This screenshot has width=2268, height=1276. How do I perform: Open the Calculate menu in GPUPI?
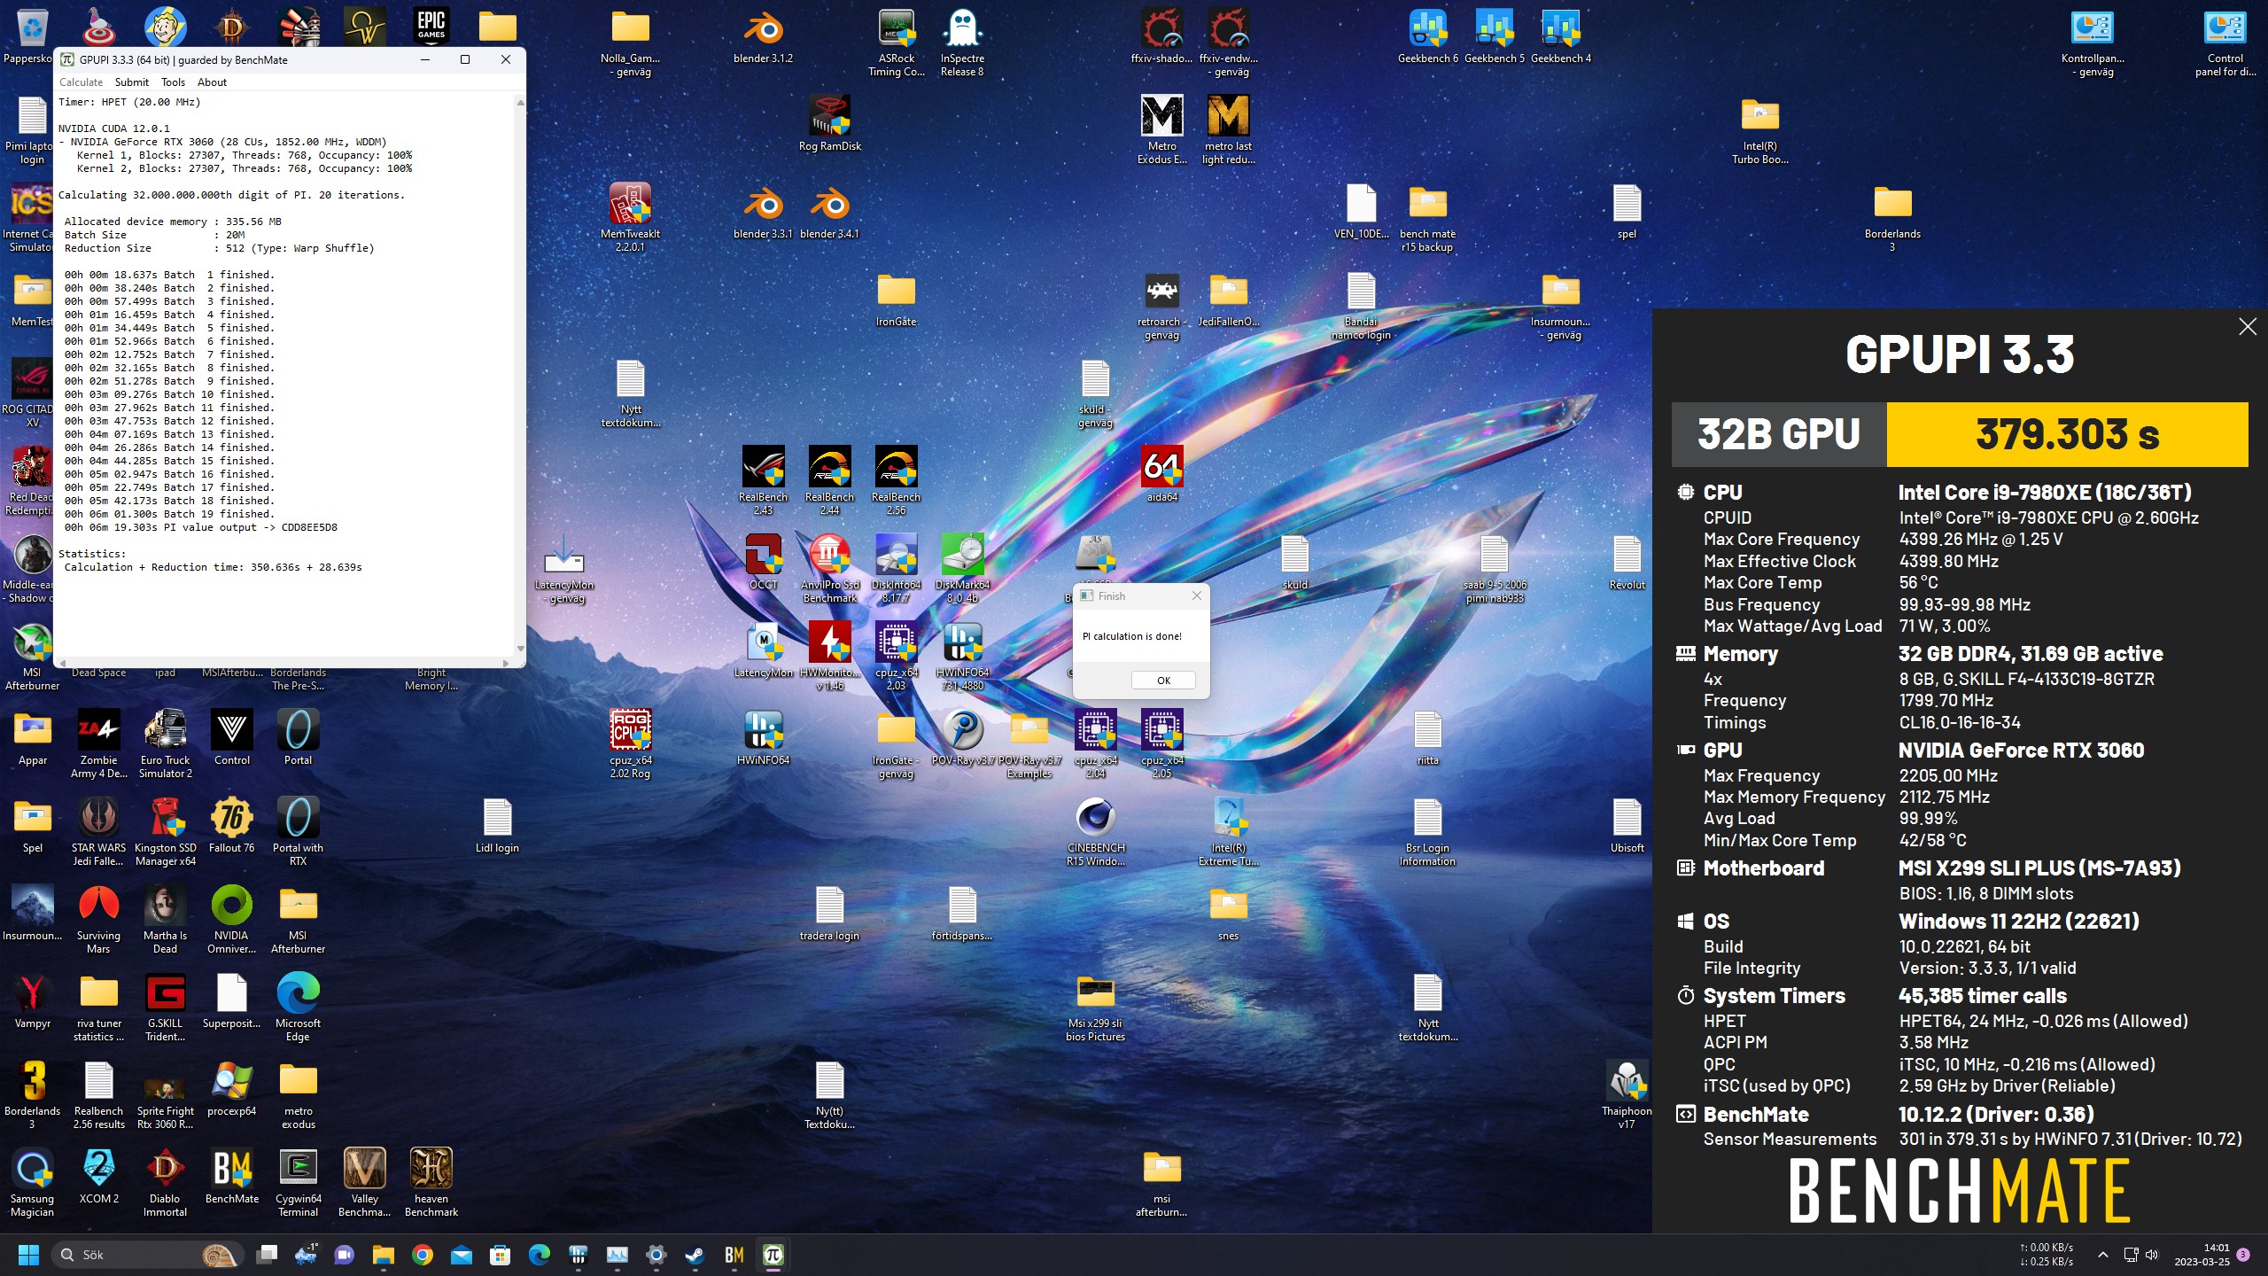tap(81, 82)
